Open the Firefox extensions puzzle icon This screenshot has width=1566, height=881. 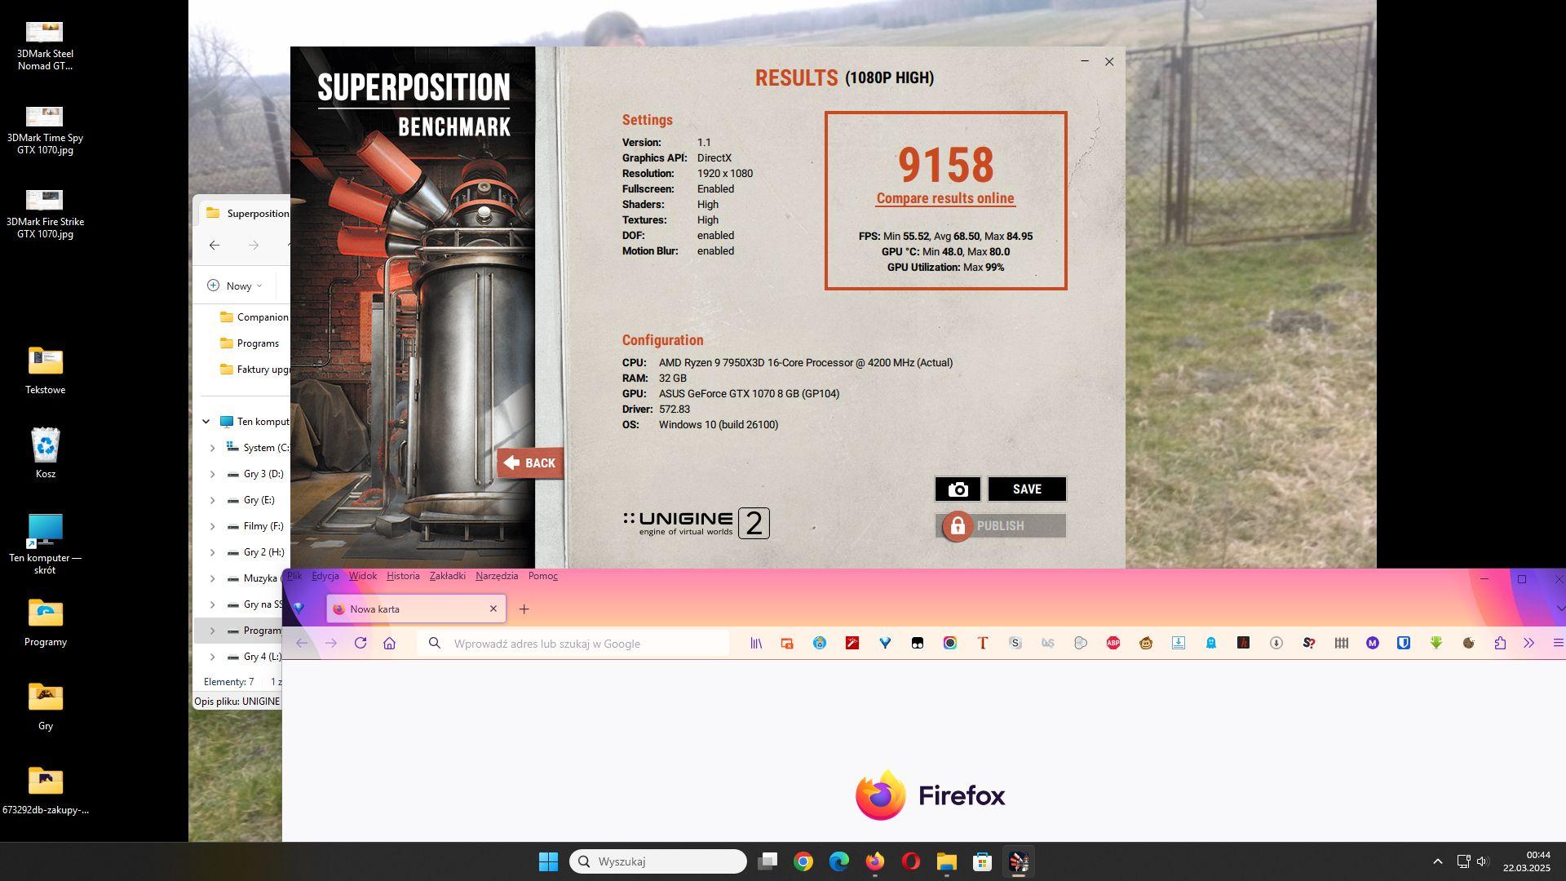(x=1500, y=644)
